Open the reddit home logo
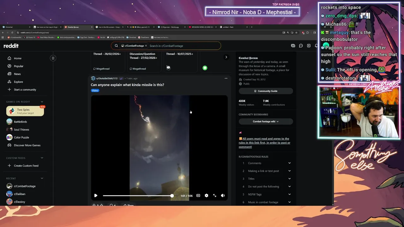Viewport: 404px width, 227px height. (x=11, y=46)
